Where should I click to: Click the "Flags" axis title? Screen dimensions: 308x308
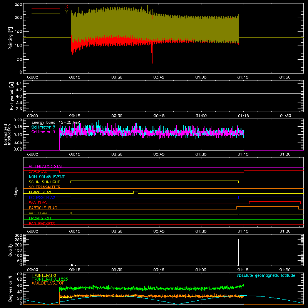[x=16, y=192]
